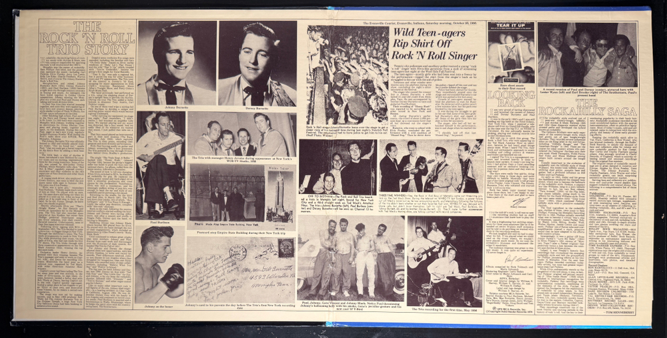Click the Trio recording for first time photo

tap(444, 261)
